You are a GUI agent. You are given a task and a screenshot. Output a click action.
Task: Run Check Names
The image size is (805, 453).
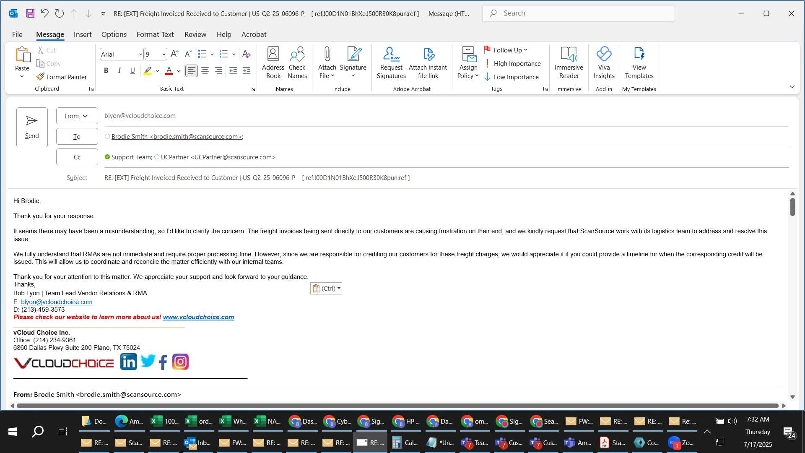click(297, 62)
